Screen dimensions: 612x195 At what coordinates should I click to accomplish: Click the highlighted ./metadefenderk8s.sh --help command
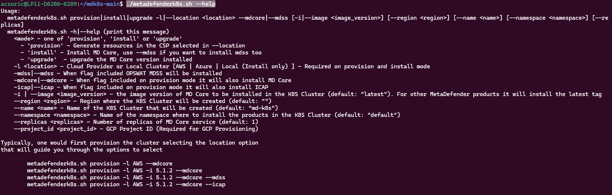click(171, 4)
